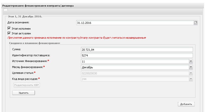Click the Редактировать КВР button
205x112 pixels.
[26, 85]
